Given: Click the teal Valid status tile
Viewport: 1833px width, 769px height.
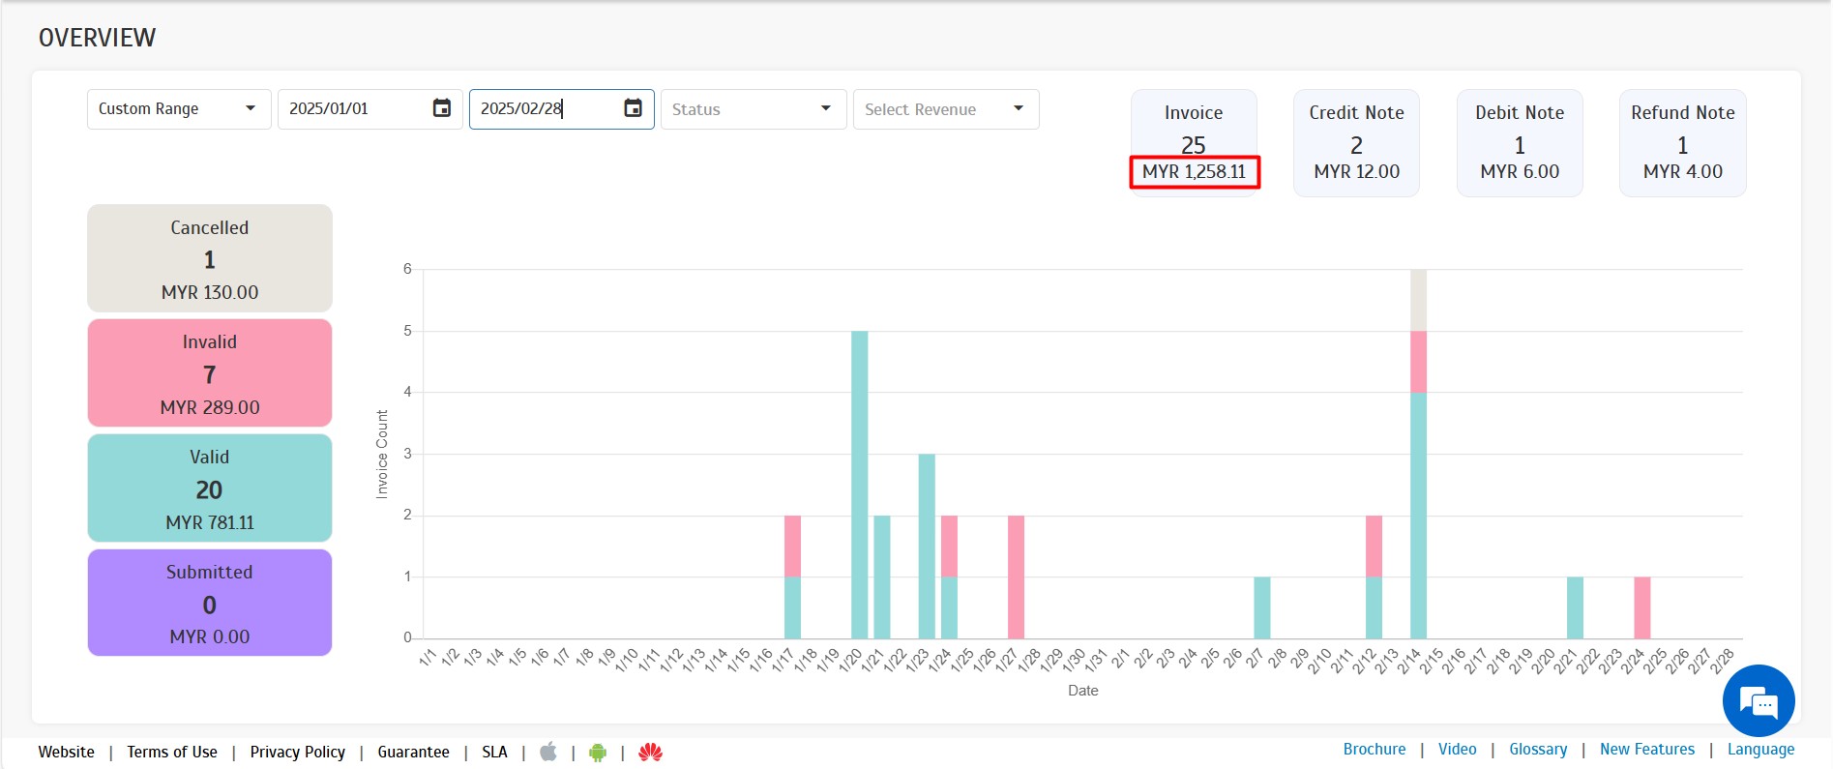Looking at the screenshot, I should (210, 488).
